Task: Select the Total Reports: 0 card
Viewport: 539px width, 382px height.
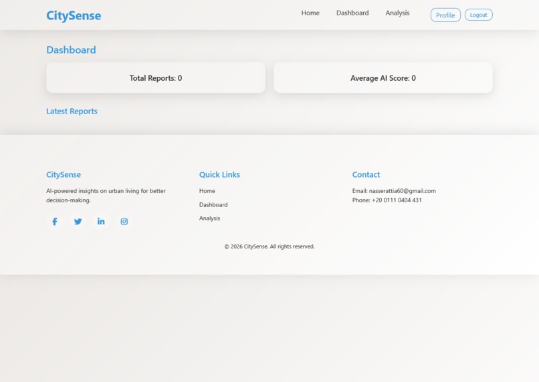Action: point(156,77)
